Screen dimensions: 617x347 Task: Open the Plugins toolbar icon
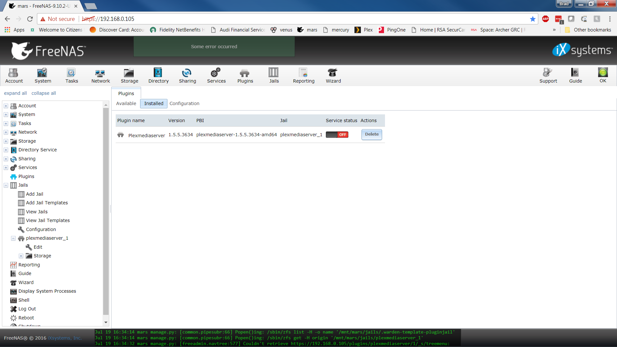pyautogui.click(x=245, y=76)
